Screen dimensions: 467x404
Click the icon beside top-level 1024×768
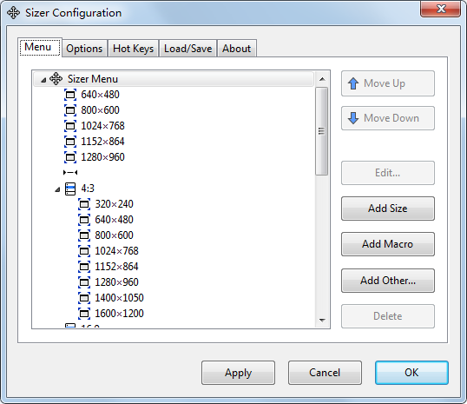point(70,126)
